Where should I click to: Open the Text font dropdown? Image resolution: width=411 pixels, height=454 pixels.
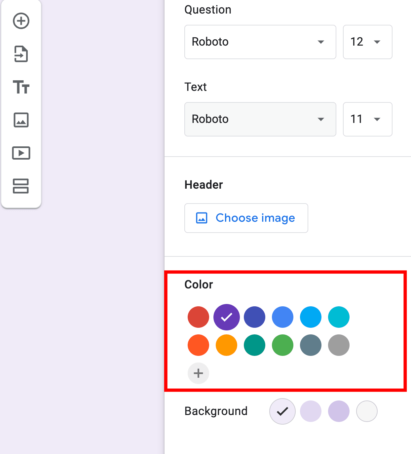[x=260, y=119]
